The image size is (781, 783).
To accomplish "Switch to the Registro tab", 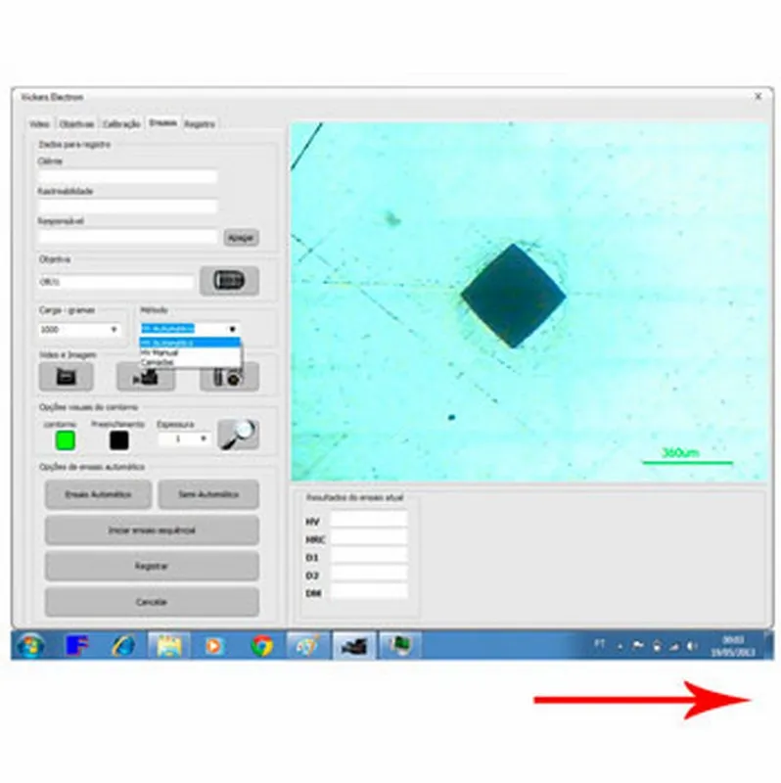I will (x=200, y=125).
